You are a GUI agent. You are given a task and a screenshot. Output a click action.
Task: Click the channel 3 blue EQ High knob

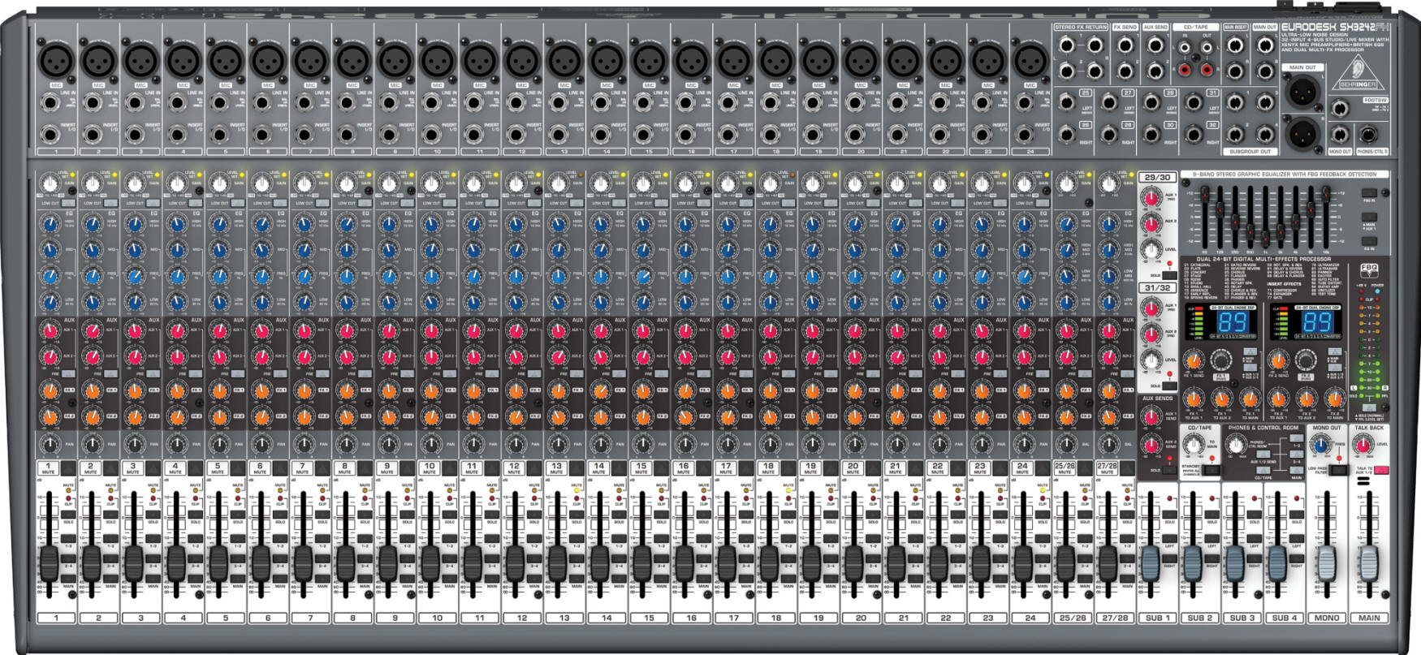pos(135,224)
